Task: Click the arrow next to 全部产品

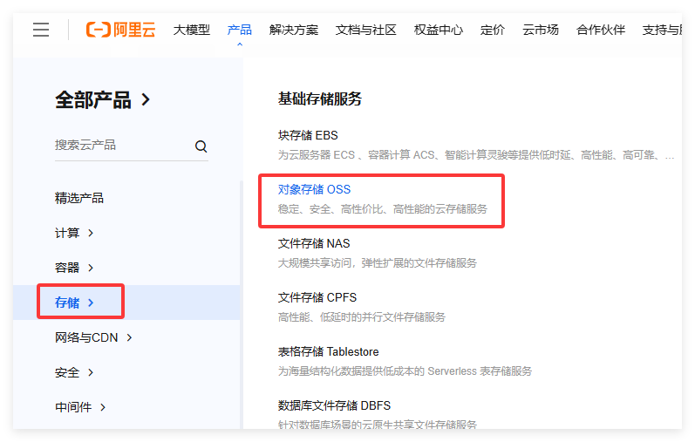Action: click(146, 99)
